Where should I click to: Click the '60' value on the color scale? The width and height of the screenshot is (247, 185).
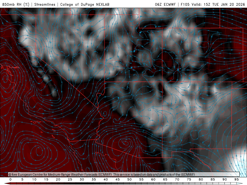click(x=153, y=179)
